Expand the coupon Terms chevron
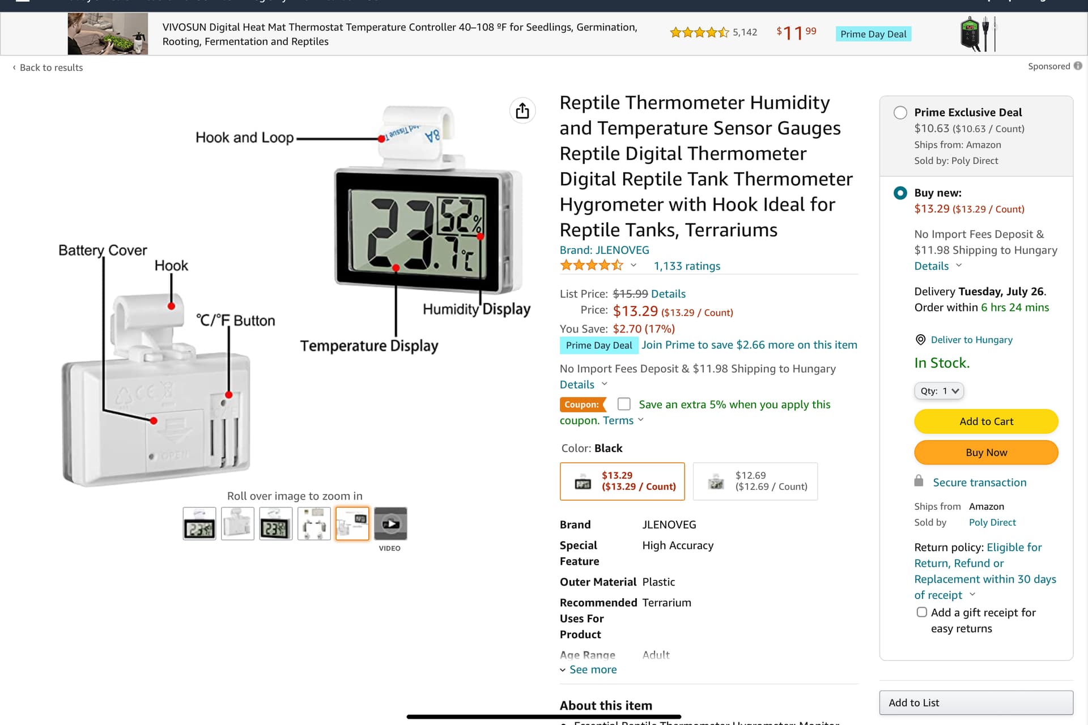This screenshot has height=725, width=1088. click(x=641, y=420)
